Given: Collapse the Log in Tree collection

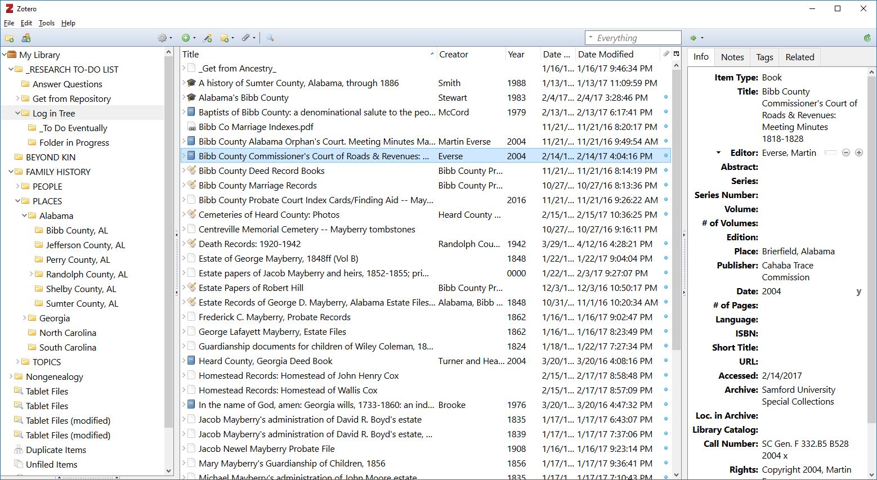Looking at the screenshot, I should [18, 113].
